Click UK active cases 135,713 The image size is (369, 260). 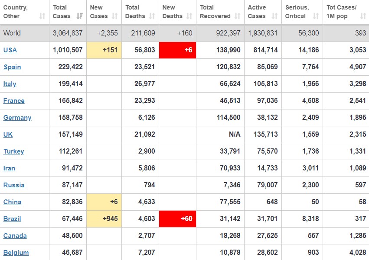(266, 135)
